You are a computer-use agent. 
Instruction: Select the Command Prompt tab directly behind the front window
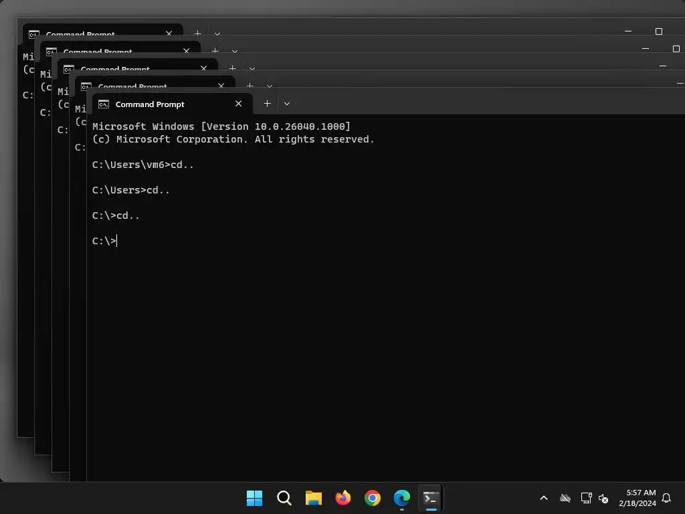click(x=155, y=82)
